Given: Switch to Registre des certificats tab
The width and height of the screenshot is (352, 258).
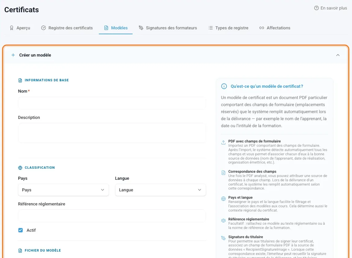Looking at the screenshot, I should (x=67, y=28).
